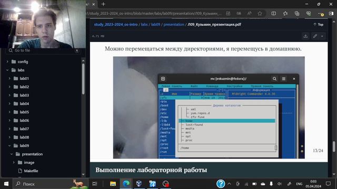The width and height of the screenshot is (337, 189).
Task: Go to labs breadcrumb link
Action: point(144,25)
